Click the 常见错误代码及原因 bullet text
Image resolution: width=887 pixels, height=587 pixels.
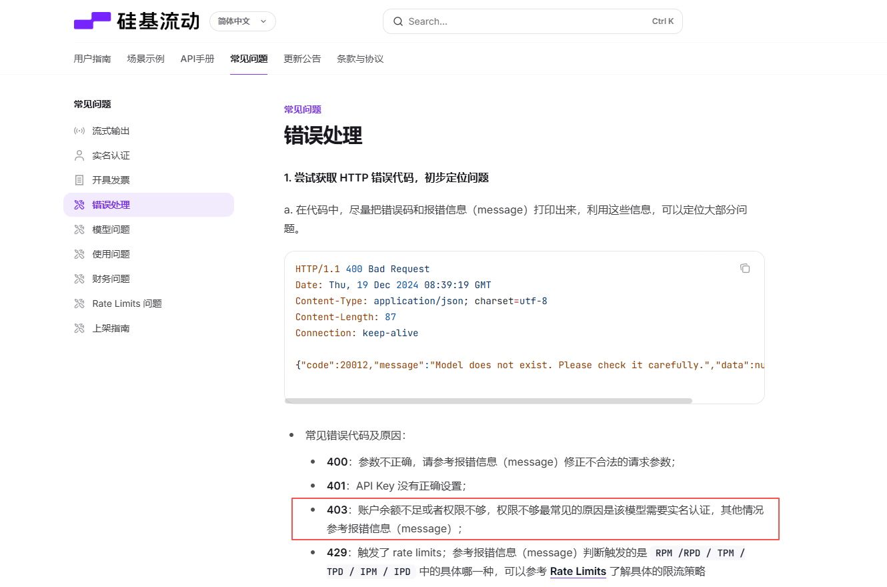(x=355, y=436)
